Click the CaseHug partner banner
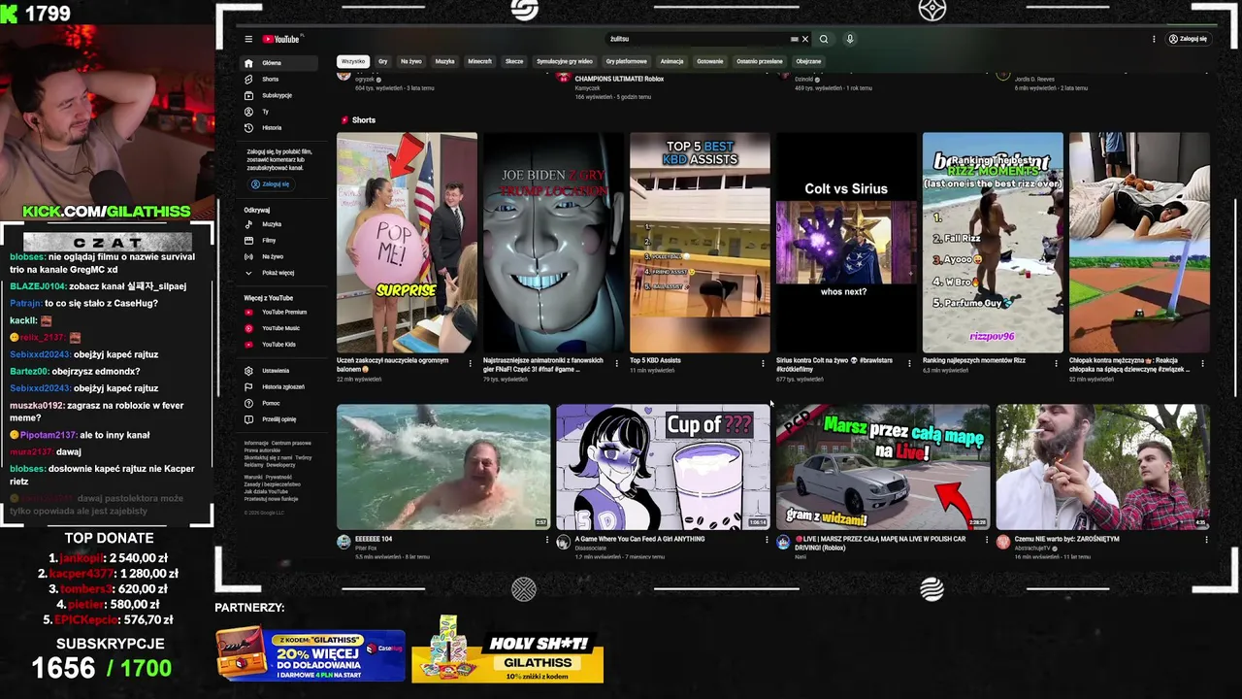1242x699 pixels. 310,655
